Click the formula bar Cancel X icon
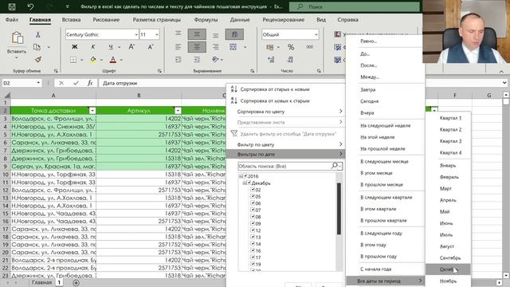This screenshot has height=287, width=510. click(x=61, y=83)
